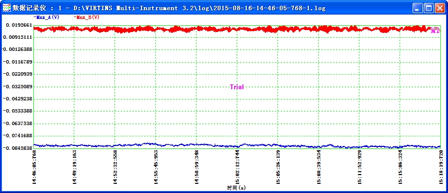Click the 时间(s) axis title

(x=237, y=188)
